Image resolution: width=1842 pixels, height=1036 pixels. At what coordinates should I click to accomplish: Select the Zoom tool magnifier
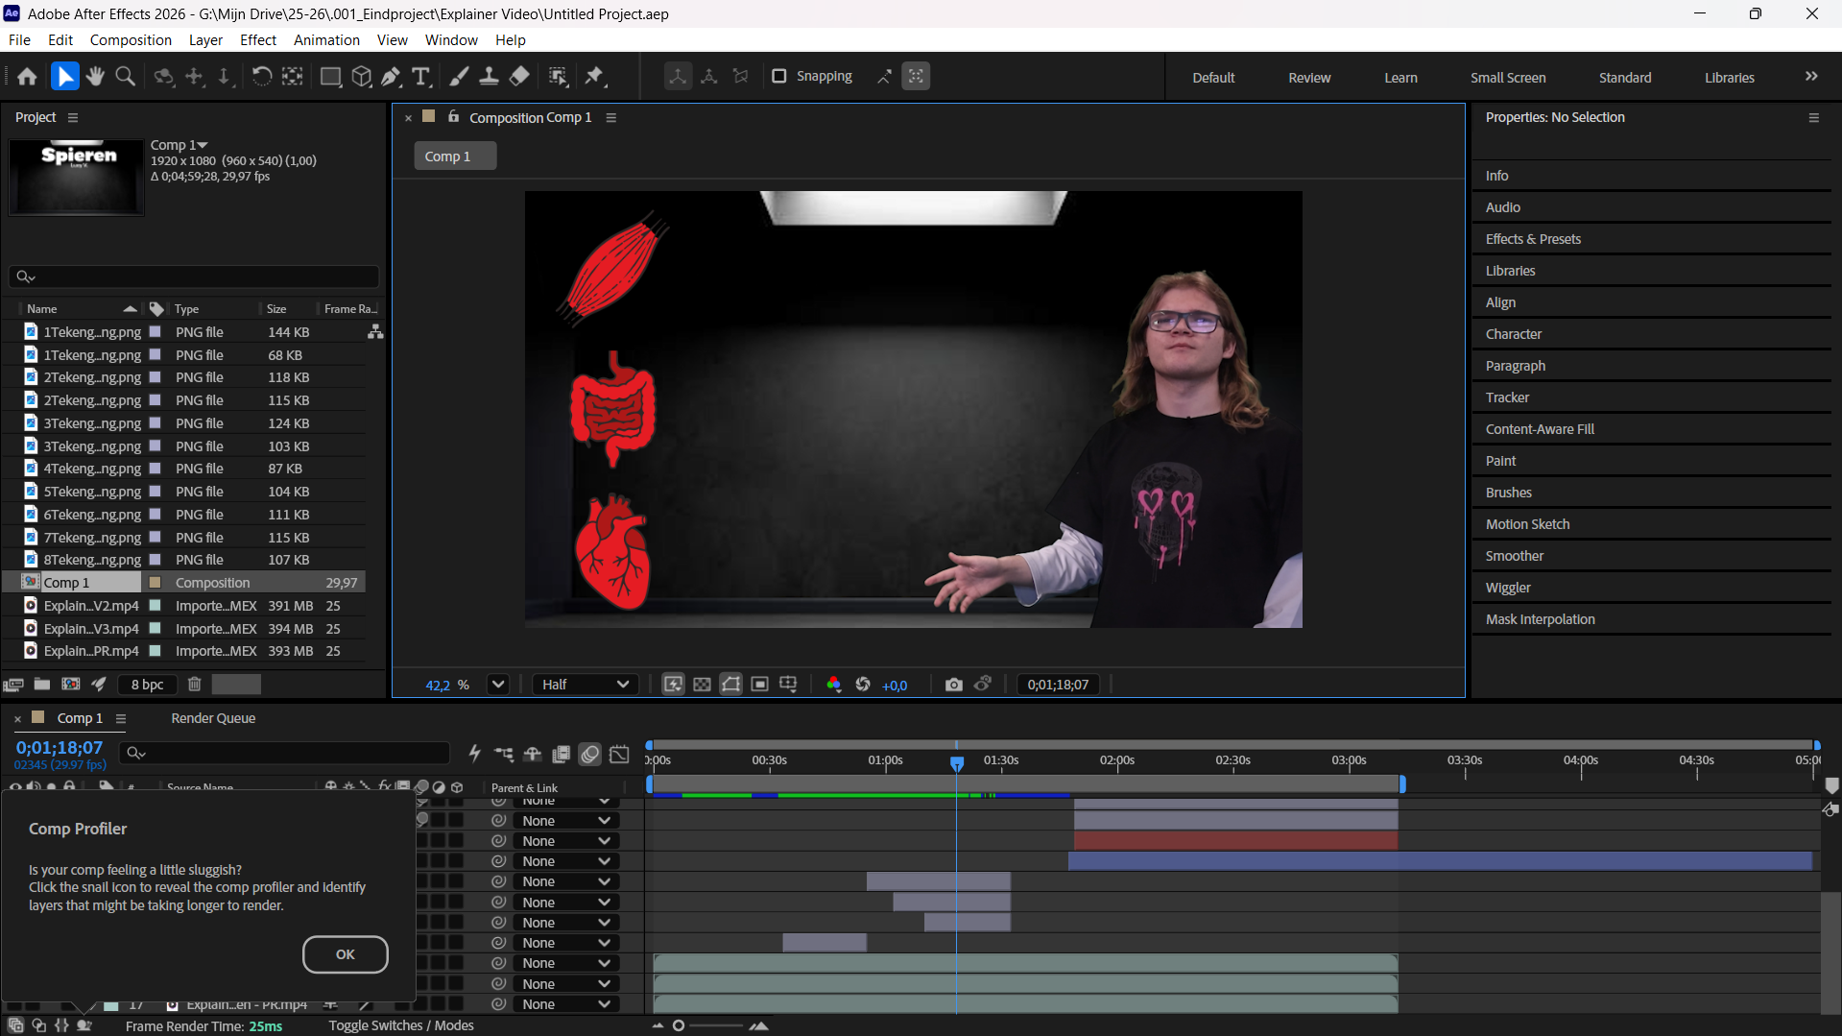125,77
